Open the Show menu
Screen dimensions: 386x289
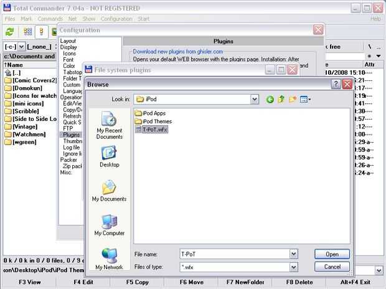click(x=89, y=19)
